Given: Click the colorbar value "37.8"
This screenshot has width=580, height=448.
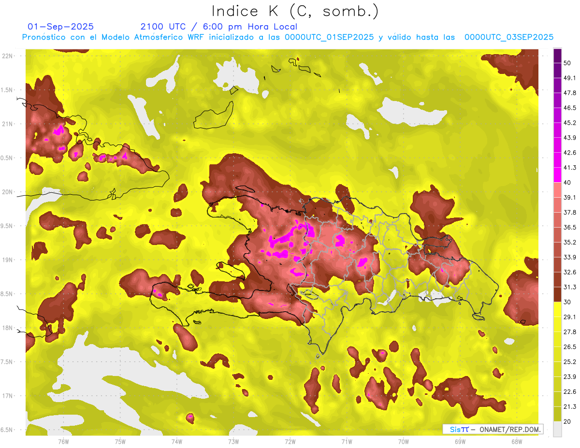Looking at the screenshot, I should tap(570, 212).
